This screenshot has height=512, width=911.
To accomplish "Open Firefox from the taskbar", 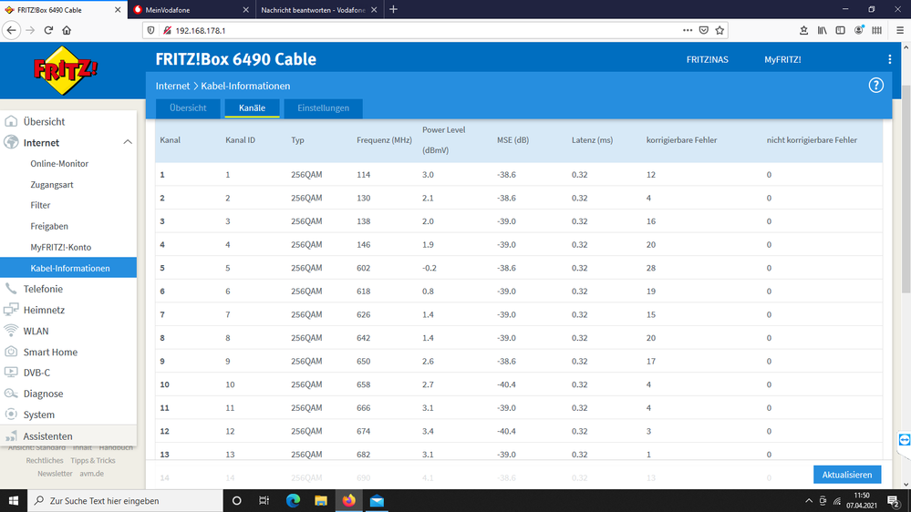I will (x=348, y=500).
